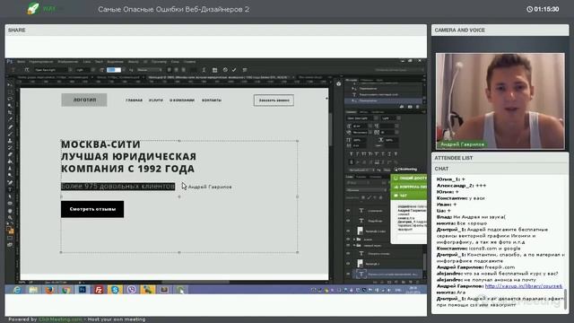Screen dimensions: 574x323
Task: Open Internet Explorer from the taskbar
Action: coord(17,290)
